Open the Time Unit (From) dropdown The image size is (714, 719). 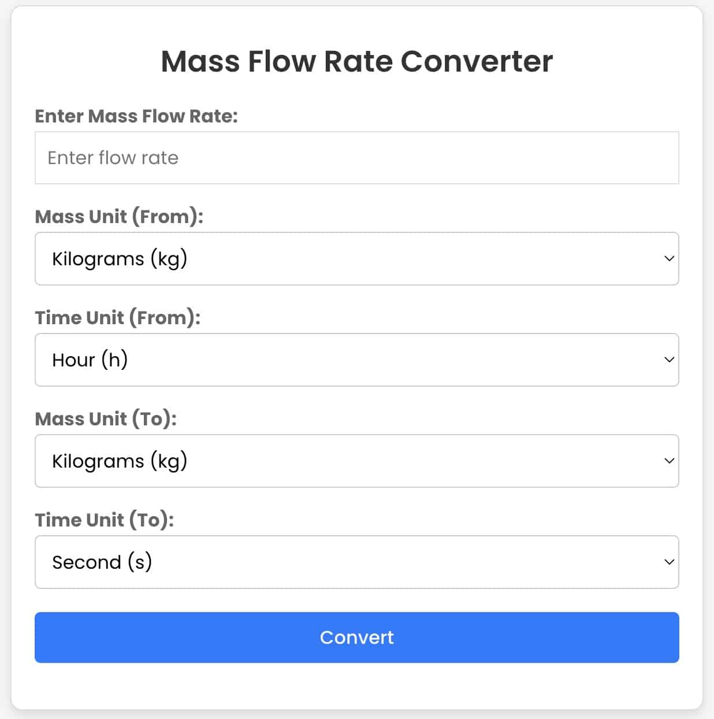pos(357,360)
